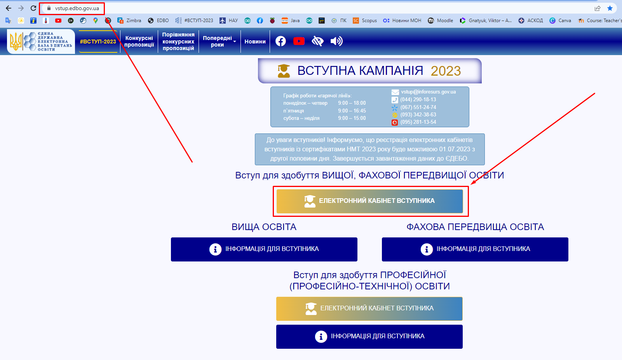The width and height of the screenshot is (622, 360).
Task: Click the ЄДЕБО site logo
Action: click(41, 42)
